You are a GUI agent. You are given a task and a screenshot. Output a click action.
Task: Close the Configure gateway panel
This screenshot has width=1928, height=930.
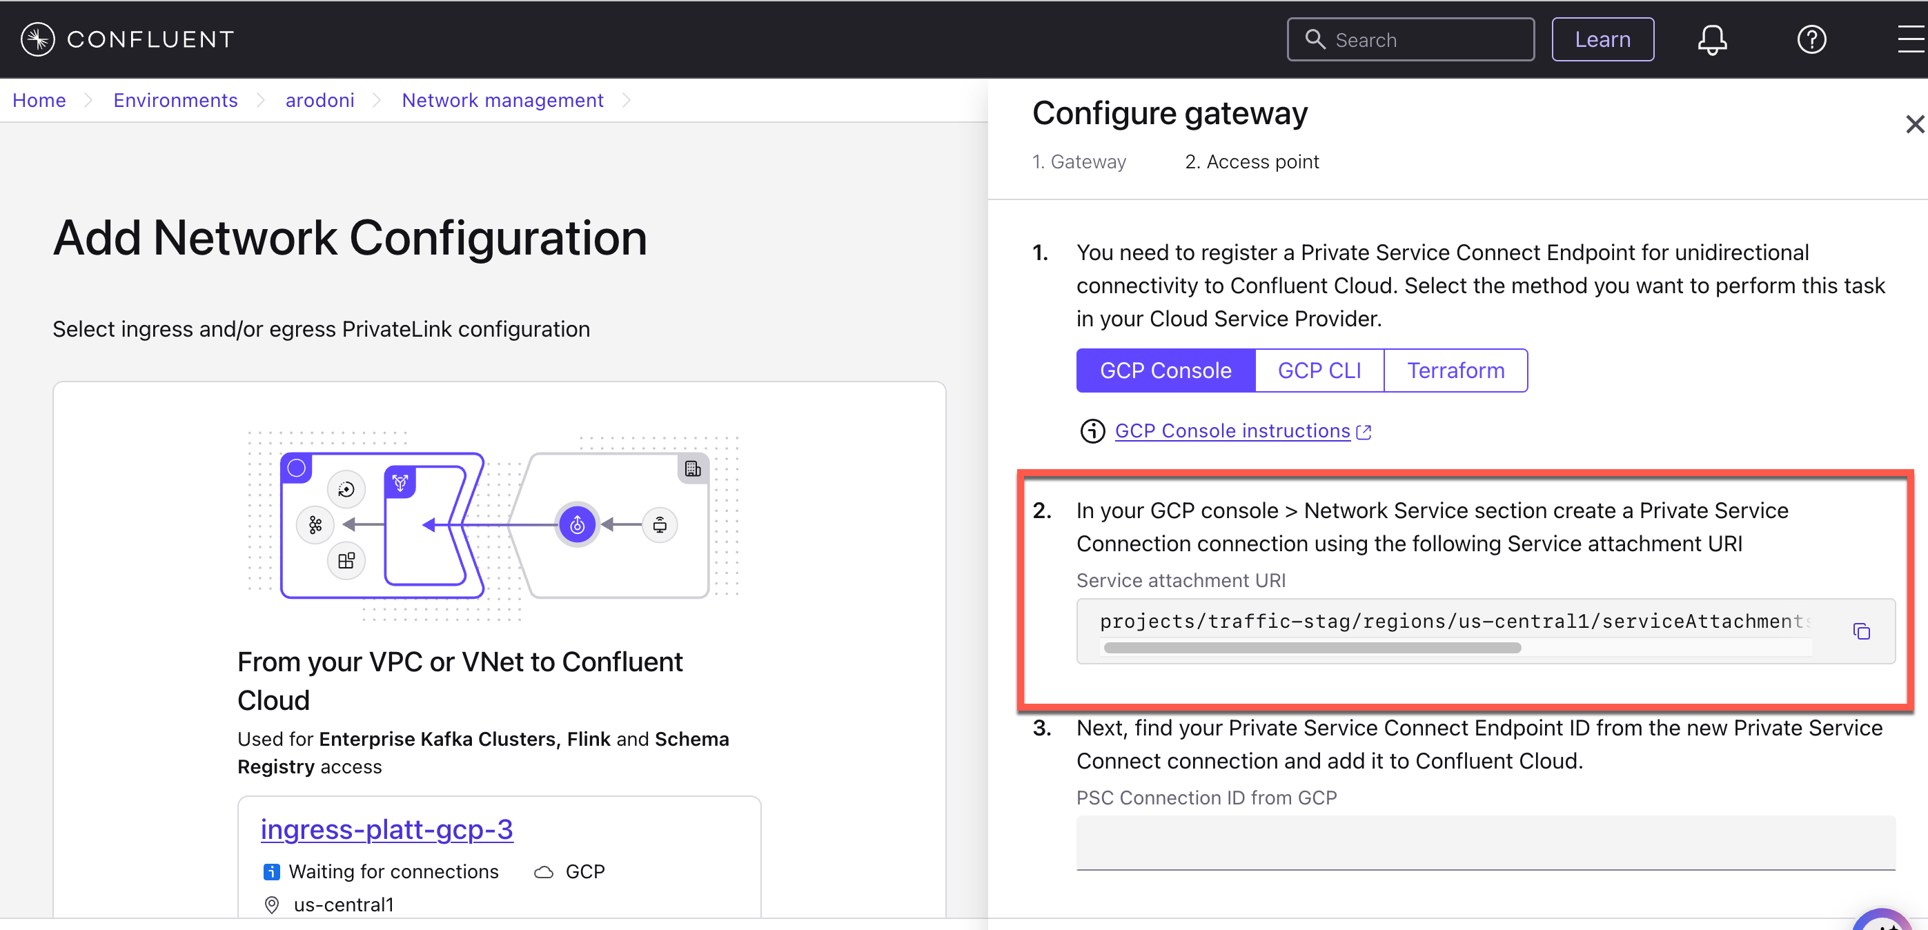1914,124
